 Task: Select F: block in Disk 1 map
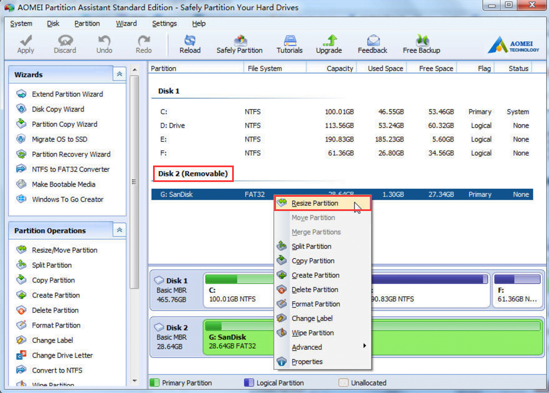518,290
